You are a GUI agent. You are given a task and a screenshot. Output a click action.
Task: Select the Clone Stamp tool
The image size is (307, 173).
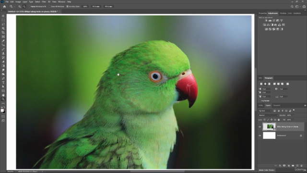[3, 53]
